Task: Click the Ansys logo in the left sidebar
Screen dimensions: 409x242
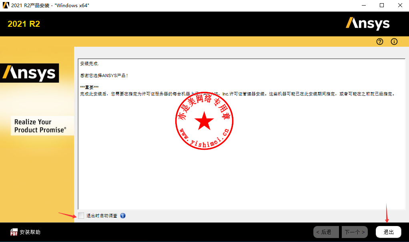Action: 30,73
